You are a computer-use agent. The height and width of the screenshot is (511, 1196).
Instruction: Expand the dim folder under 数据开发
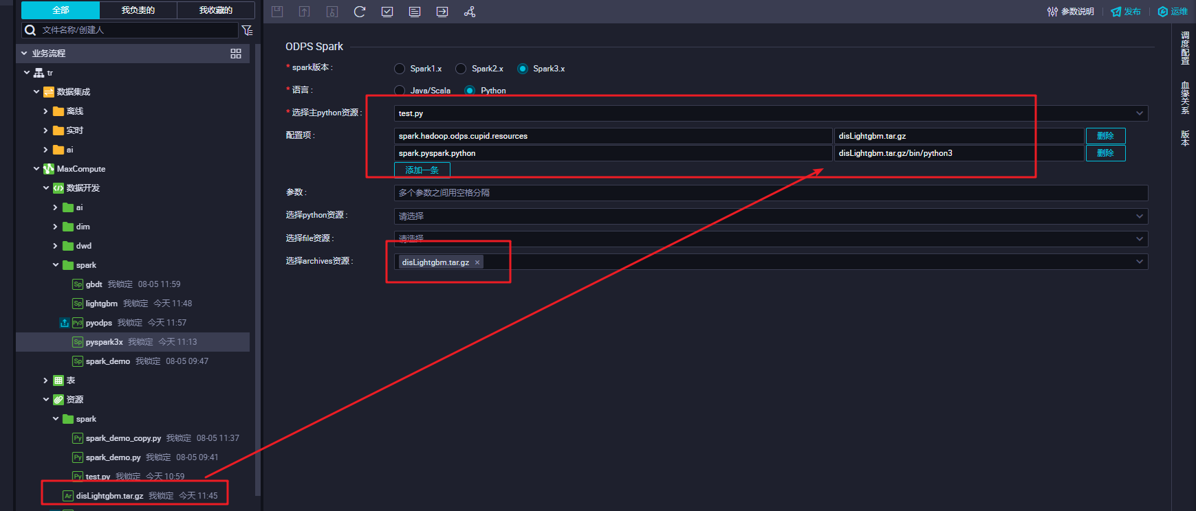point(56,227)
